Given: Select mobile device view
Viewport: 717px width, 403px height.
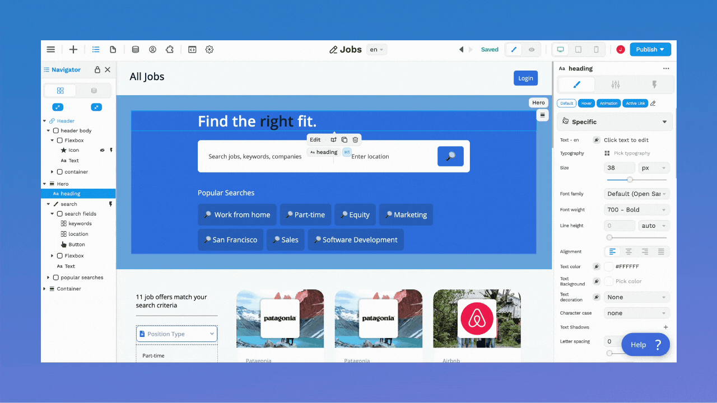Looking at the screenshot, I should coord(596,49).
